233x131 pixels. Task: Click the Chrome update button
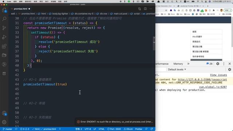228,10
